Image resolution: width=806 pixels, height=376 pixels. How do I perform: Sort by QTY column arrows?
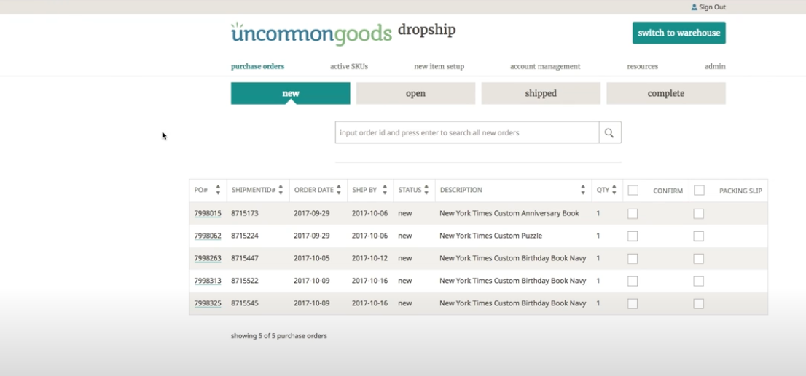614,190
